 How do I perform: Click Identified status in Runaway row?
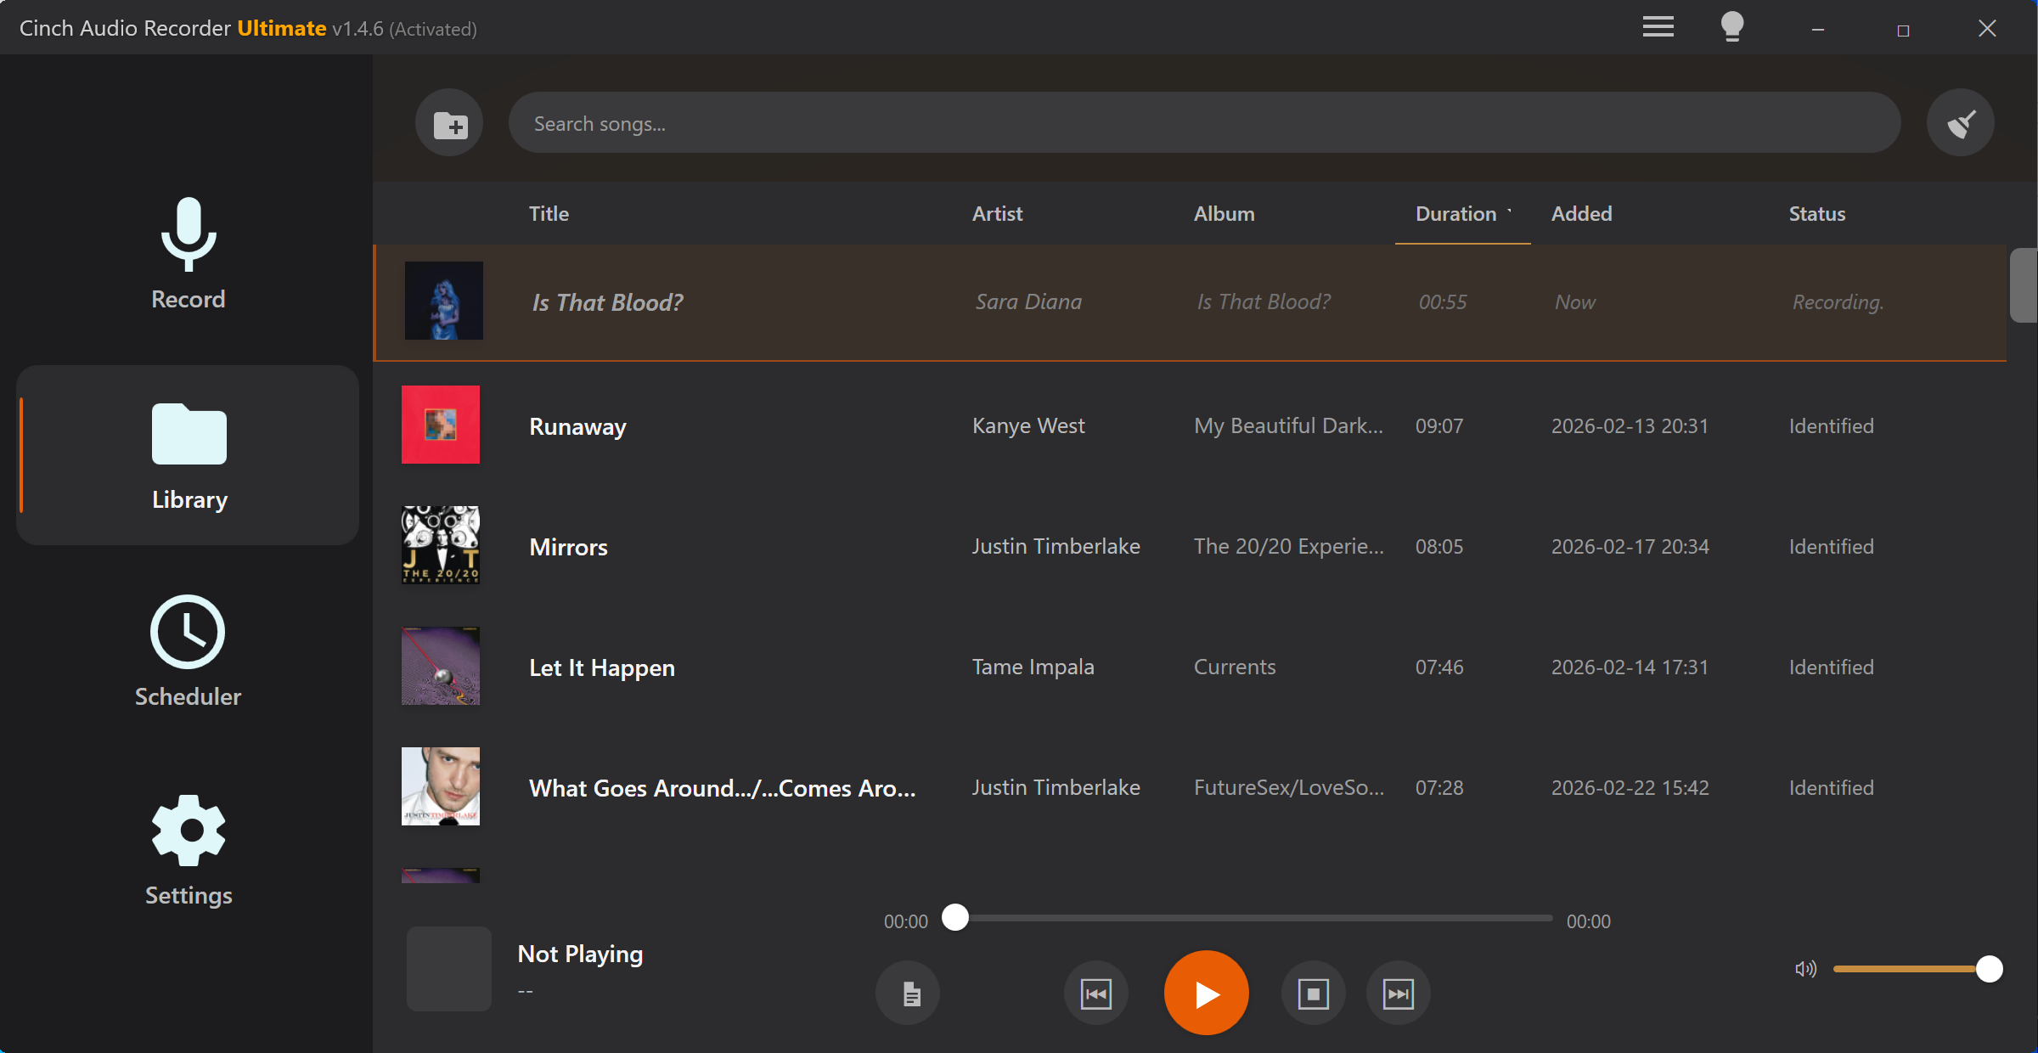click(1831, 425)
